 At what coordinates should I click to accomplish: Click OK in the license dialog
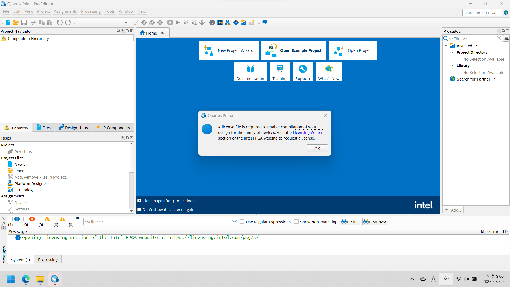317,149
